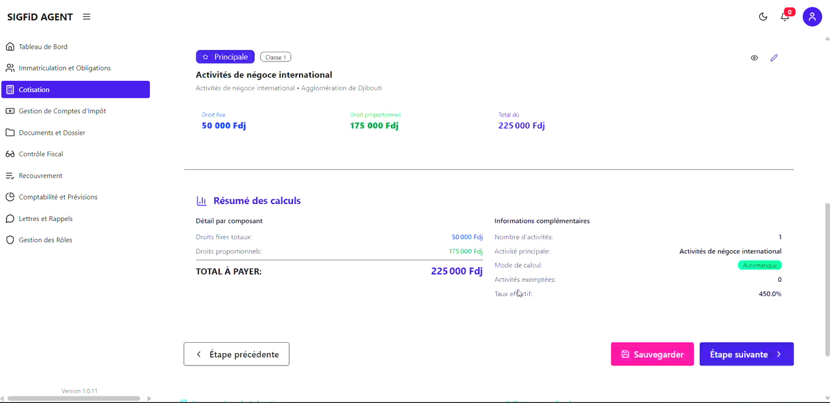830x403 pixels.
Task: Toggle the view eye icon
Action: [754, 58]
